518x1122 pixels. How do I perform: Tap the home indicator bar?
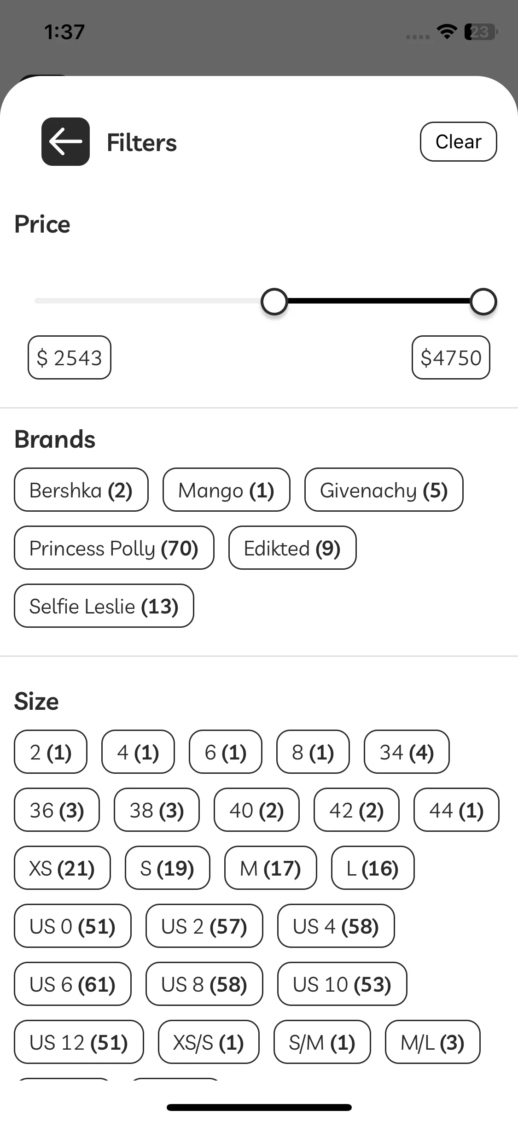click(259, 1107)
